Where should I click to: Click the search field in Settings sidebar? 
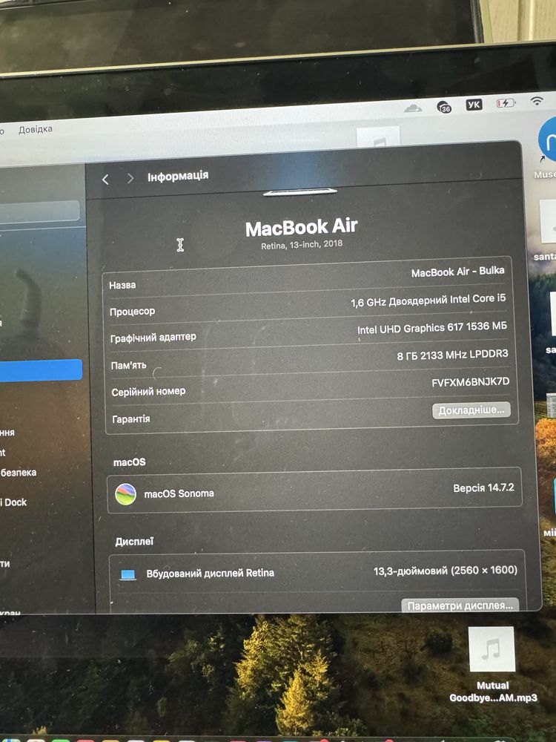tap(40, 211)
